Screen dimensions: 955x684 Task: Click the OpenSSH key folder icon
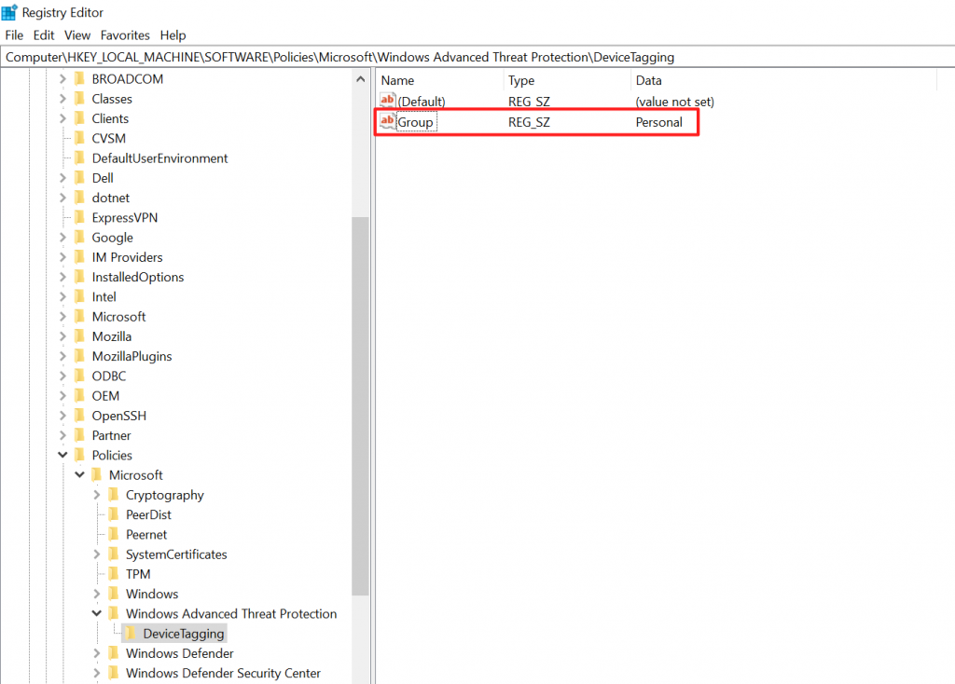click(78, 415)
